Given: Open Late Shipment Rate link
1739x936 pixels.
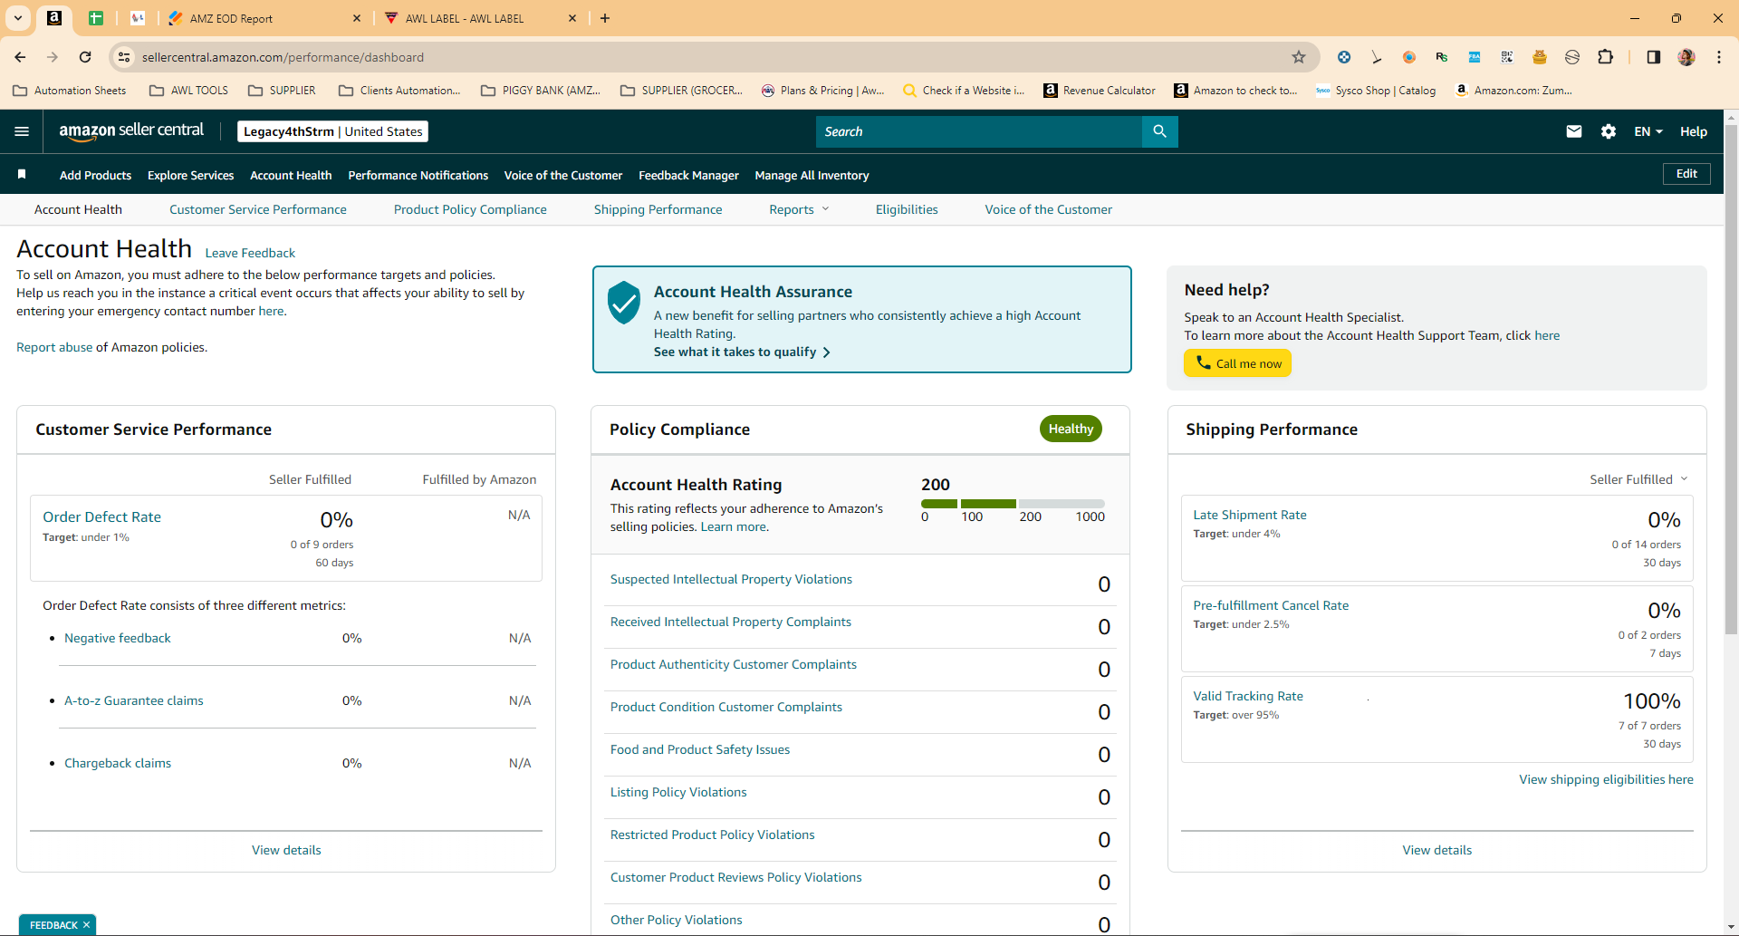Looking at the screenshot, I should pyautogui.click(x=1249, y=515).
